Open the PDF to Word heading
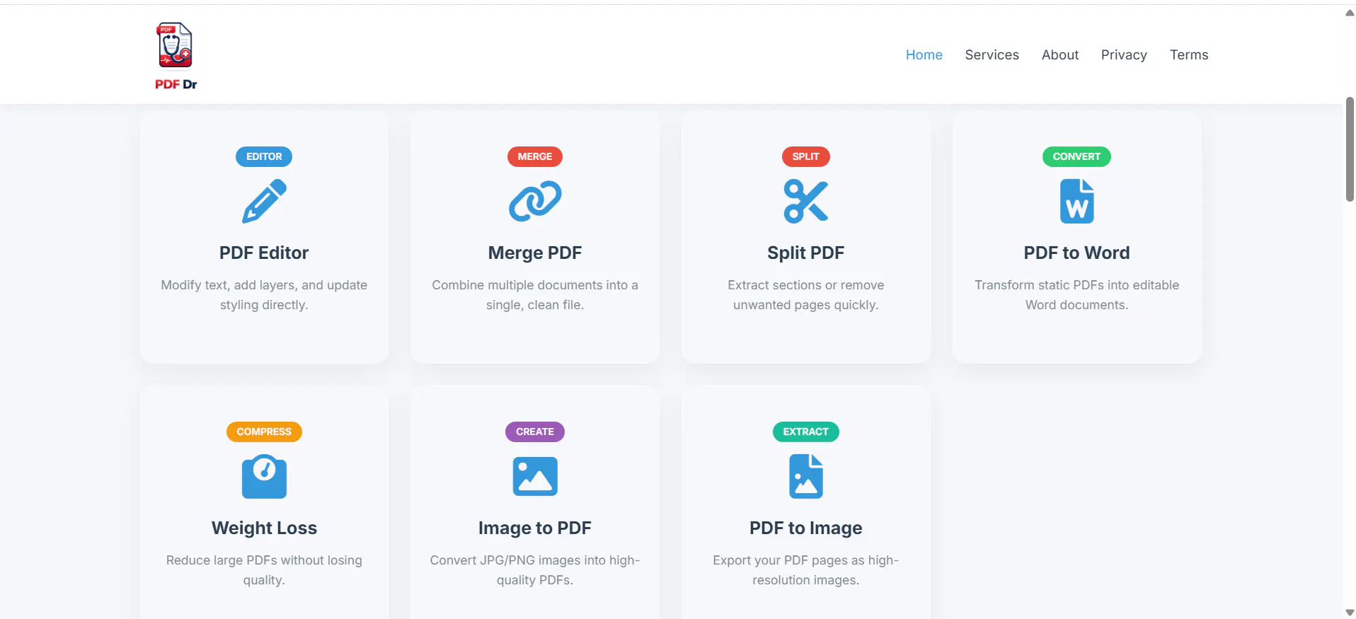The image size is (1356, 619). 1076,253
